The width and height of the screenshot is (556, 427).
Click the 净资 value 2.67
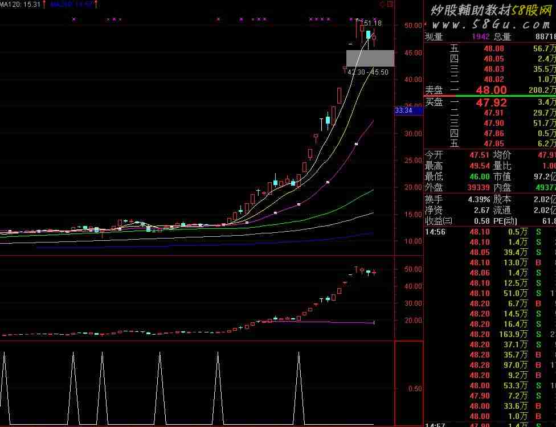(x=481, y=211)
